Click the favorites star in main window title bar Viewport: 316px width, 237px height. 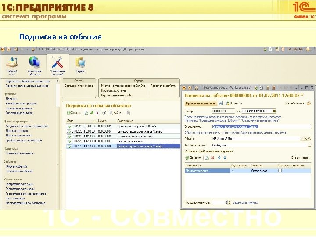click(x=33, y=49)
